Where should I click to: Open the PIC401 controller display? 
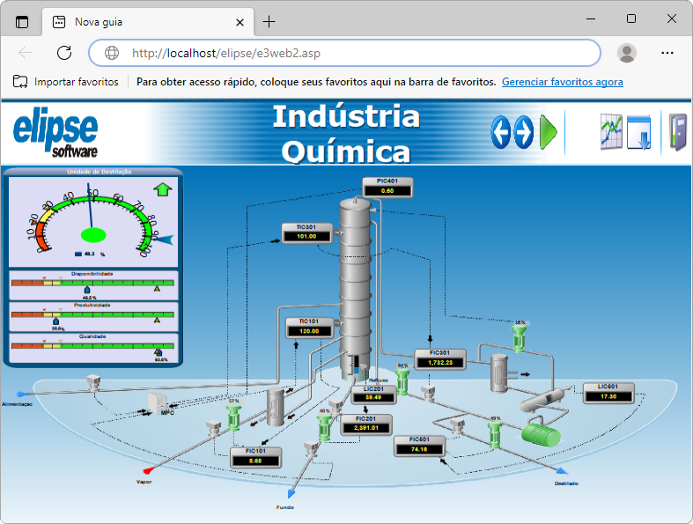pos(387,187)
